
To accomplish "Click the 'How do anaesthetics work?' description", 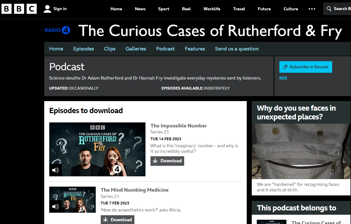I will tap(141, 210).
